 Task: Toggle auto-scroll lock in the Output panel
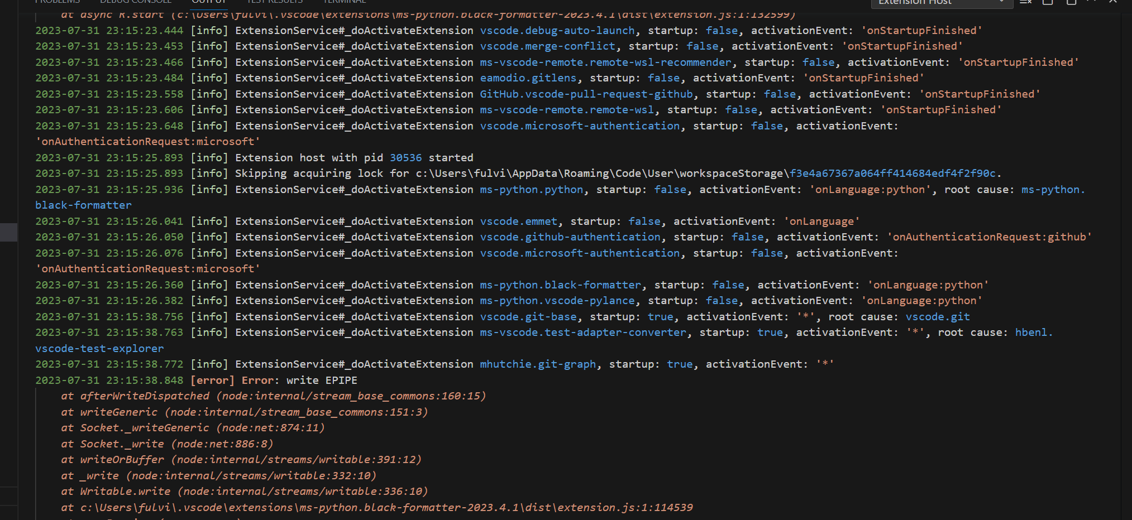[1047, 3]
